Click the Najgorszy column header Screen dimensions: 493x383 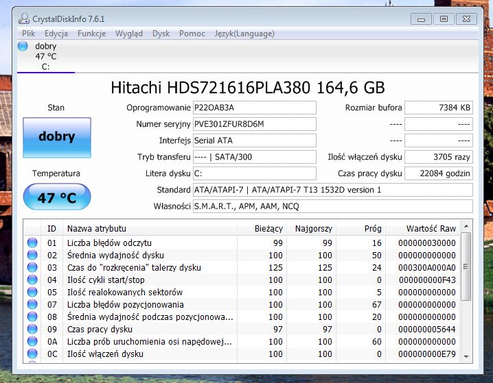click(x=311, y=228)
